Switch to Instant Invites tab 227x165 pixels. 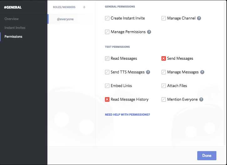coord(15,28)
